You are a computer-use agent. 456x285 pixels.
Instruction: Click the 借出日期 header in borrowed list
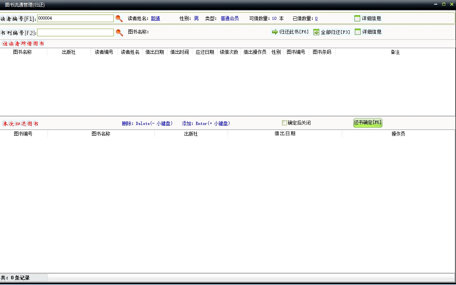click(x=155, y=52)
